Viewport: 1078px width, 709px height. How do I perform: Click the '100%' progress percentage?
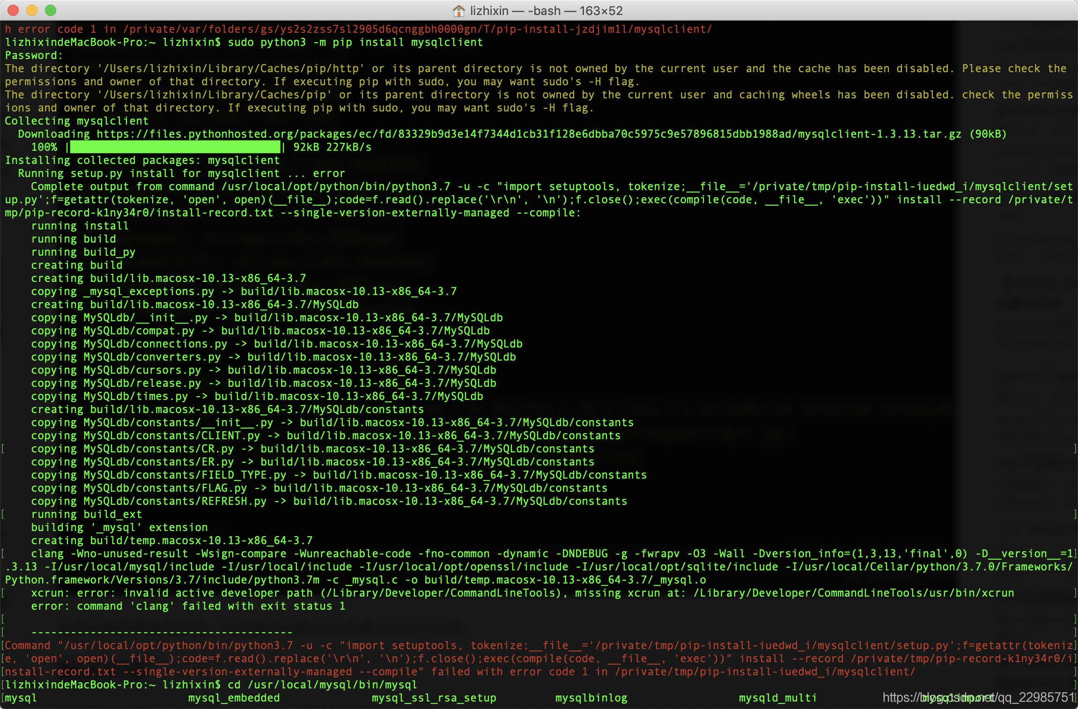[x=44, y=147]
